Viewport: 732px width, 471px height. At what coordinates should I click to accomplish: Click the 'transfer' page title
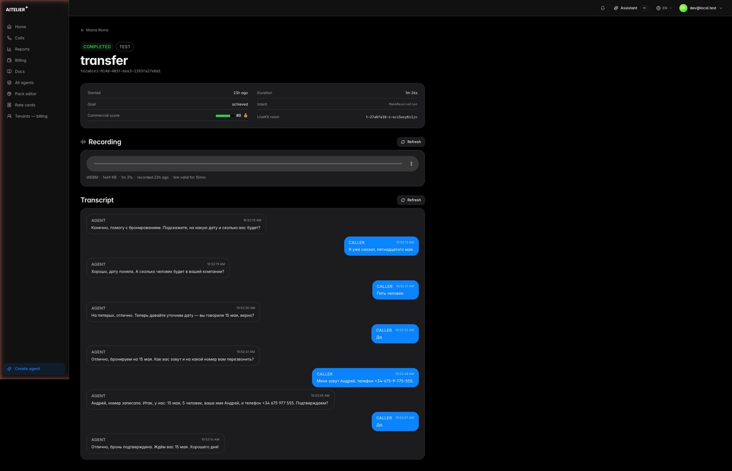click(x=104, y=60)
